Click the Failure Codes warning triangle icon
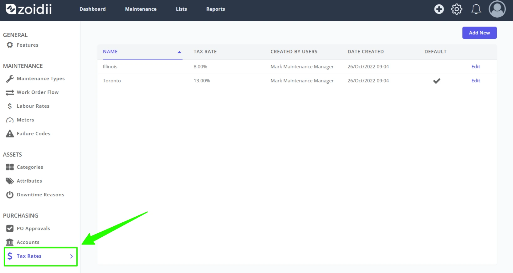Image resolution: width=513 pixels, height=273 pixels. tap(10, 134)
